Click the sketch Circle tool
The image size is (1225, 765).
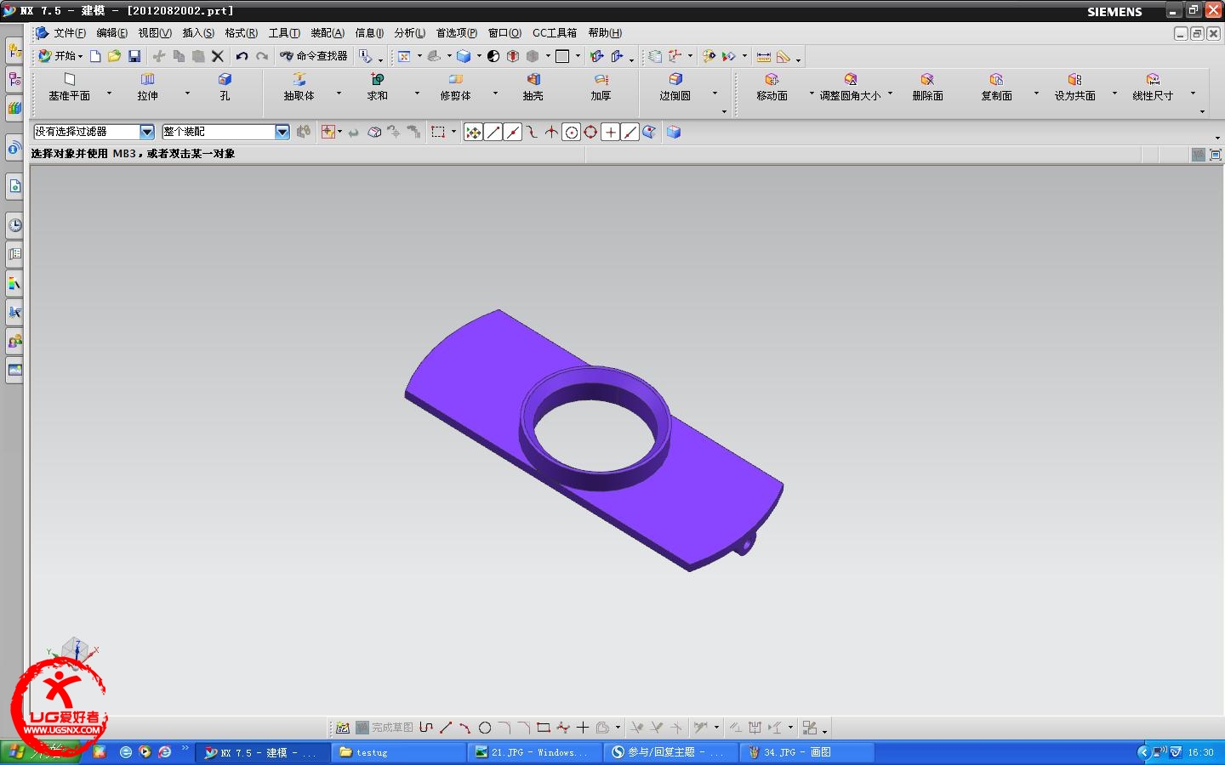[485, 728]
